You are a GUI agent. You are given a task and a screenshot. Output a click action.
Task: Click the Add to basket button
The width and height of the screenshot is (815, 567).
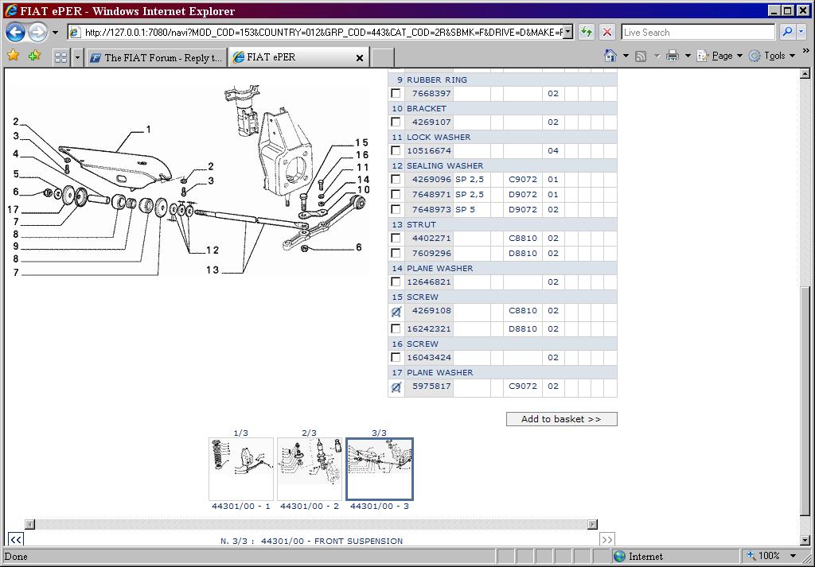[561, 419]
